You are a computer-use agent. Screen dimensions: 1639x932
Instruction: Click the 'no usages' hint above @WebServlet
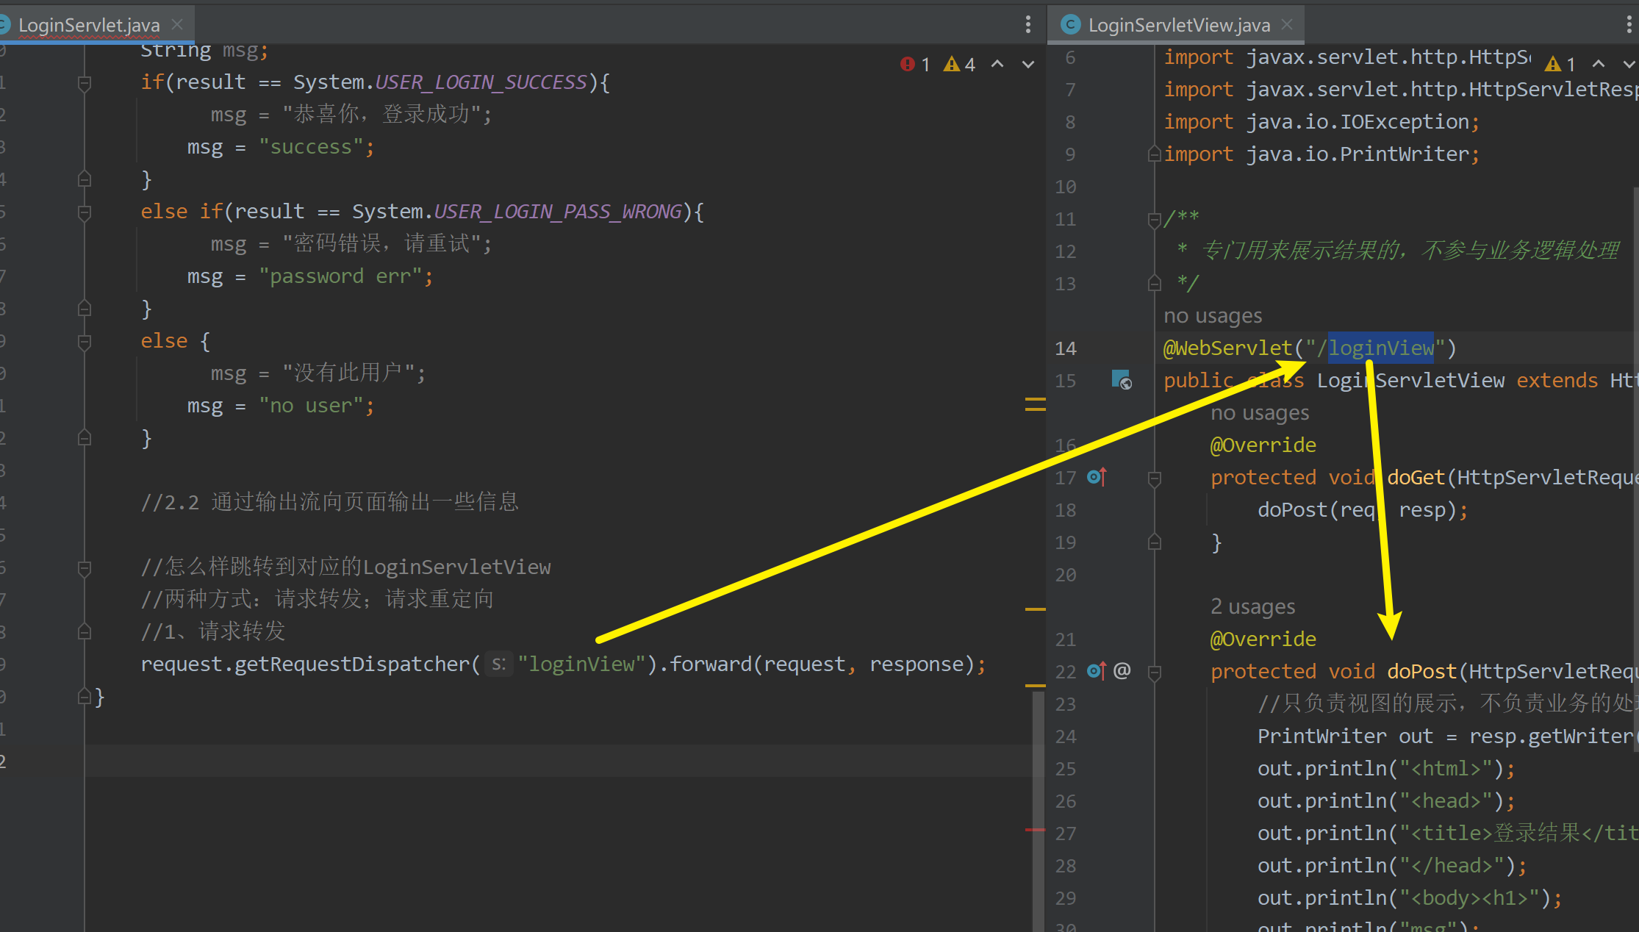click(x=1213, y=316)
